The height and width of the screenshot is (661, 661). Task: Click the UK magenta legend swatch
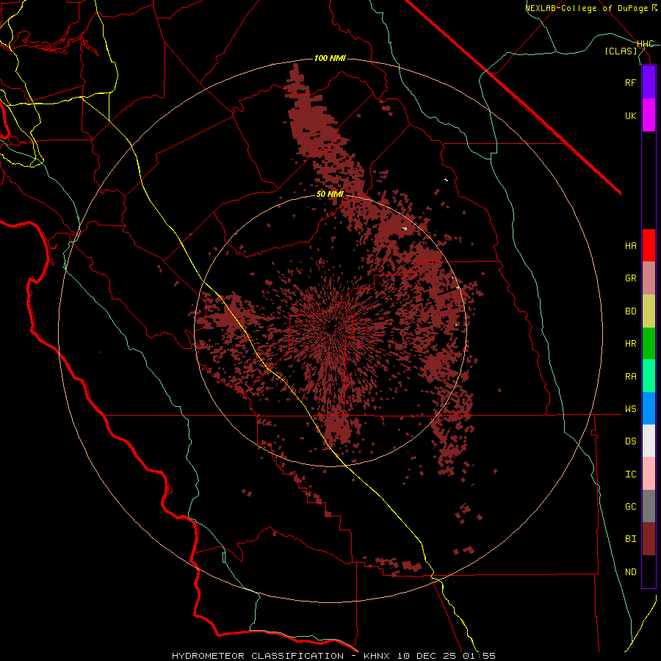click(x=649, y=115)
